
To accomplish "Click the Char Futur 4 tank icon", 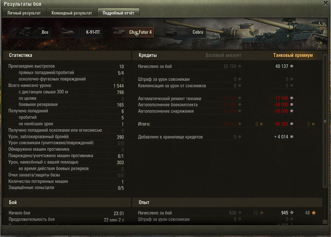I will 119,32.
